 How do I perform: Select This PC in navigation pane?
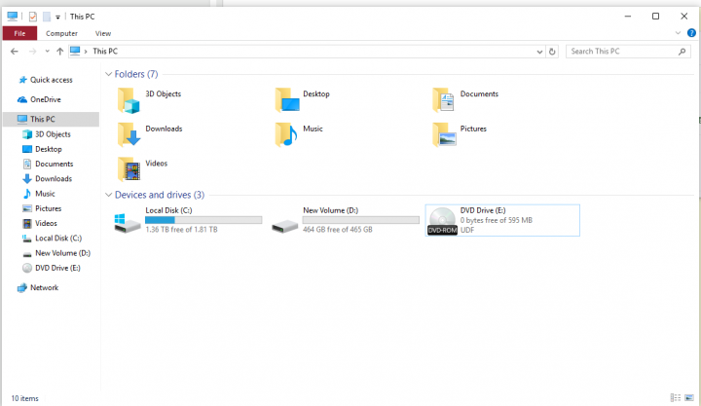point(51,119)
